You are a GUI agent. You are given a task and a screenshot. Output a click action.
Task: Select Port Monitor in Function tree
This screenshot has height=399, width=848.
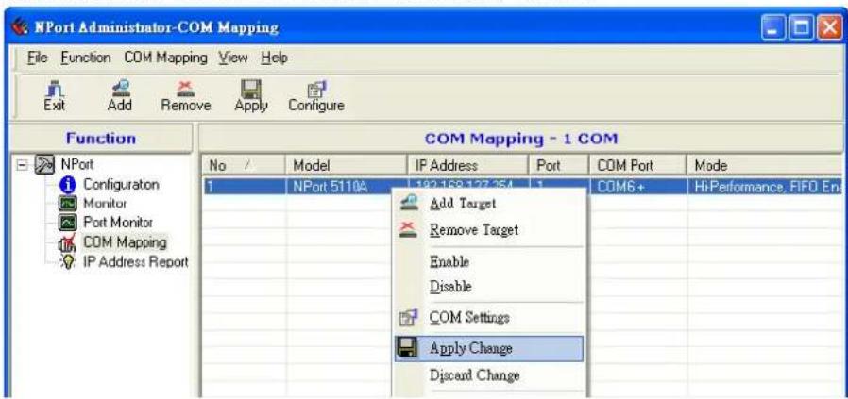click(x=118, y=223)
